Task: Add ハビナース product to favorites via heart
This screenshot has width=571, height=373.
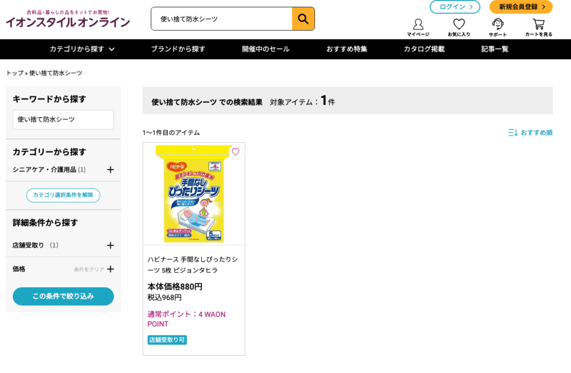Action: coord(236,152)
